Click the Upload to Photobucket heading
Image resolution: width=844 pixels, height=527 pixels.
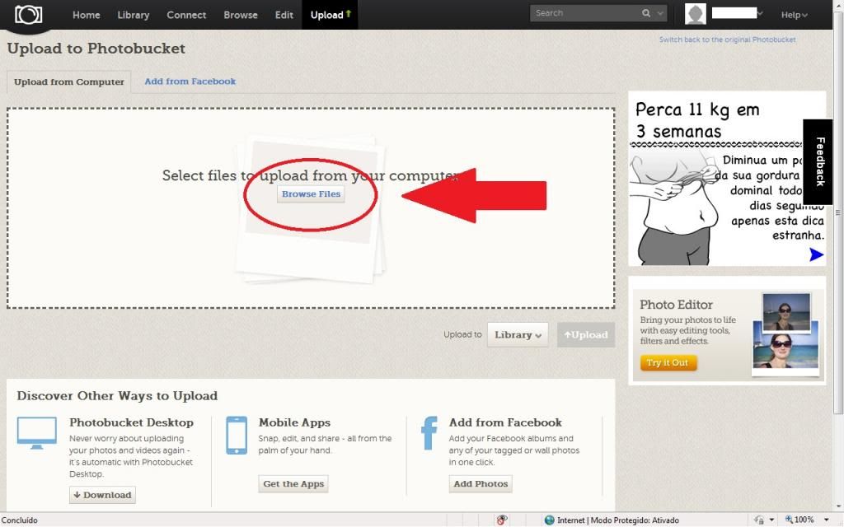tap(96, 49)
